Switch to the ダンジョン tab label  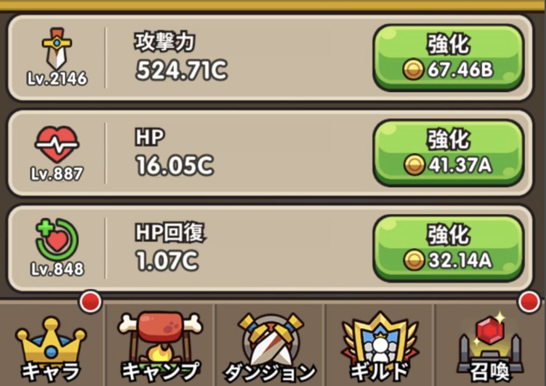(x=270, y=372)
